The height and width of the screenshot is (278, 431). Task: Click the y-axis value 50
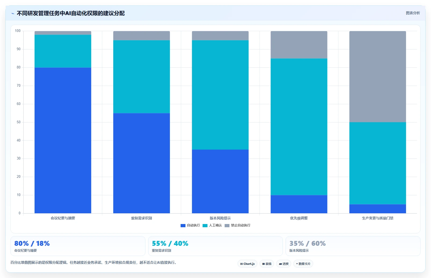(x=19, y=122)
